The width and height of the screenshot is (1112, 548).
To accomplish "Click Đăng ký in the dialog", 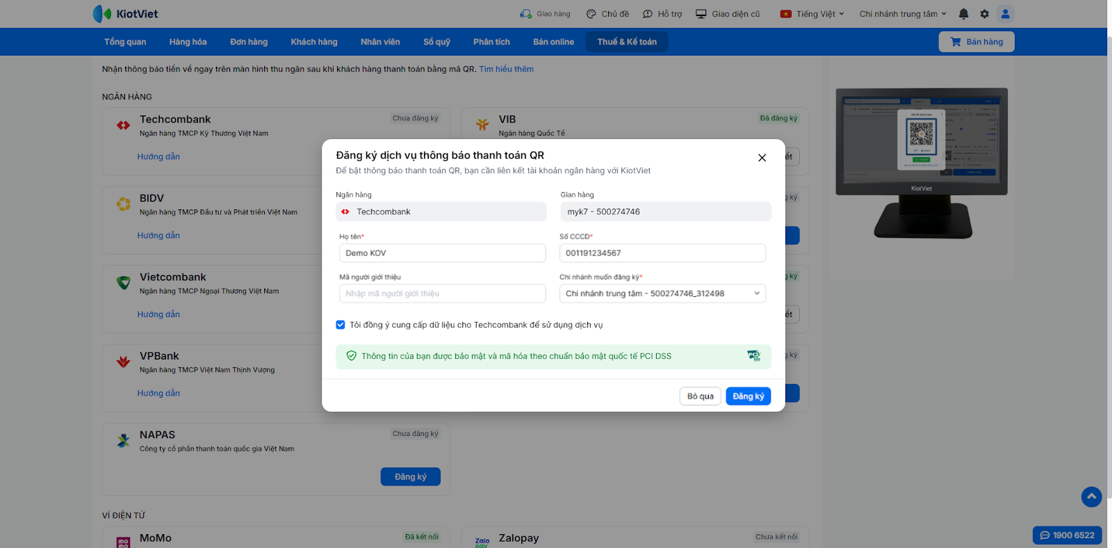I will tap(749, 396).
